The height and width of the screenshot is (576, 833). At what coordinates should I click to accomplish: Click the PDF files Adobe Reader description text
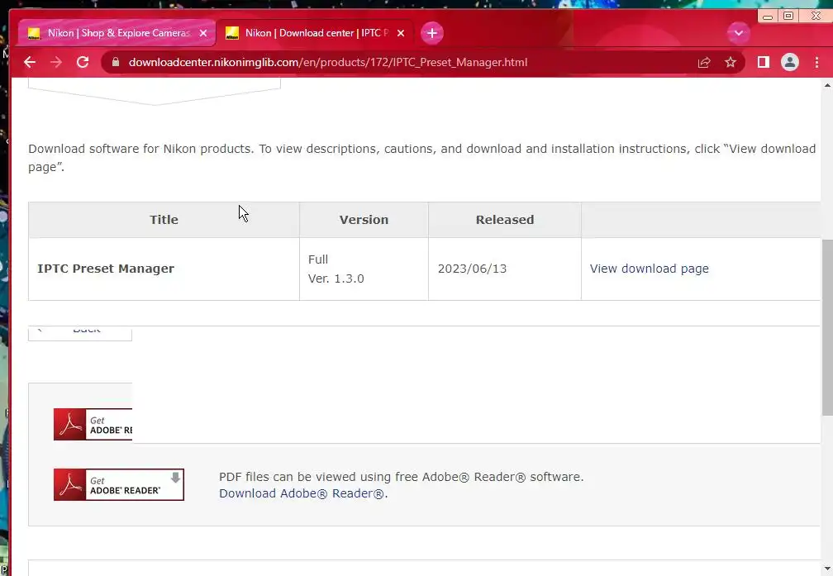[x=401, y=477]
